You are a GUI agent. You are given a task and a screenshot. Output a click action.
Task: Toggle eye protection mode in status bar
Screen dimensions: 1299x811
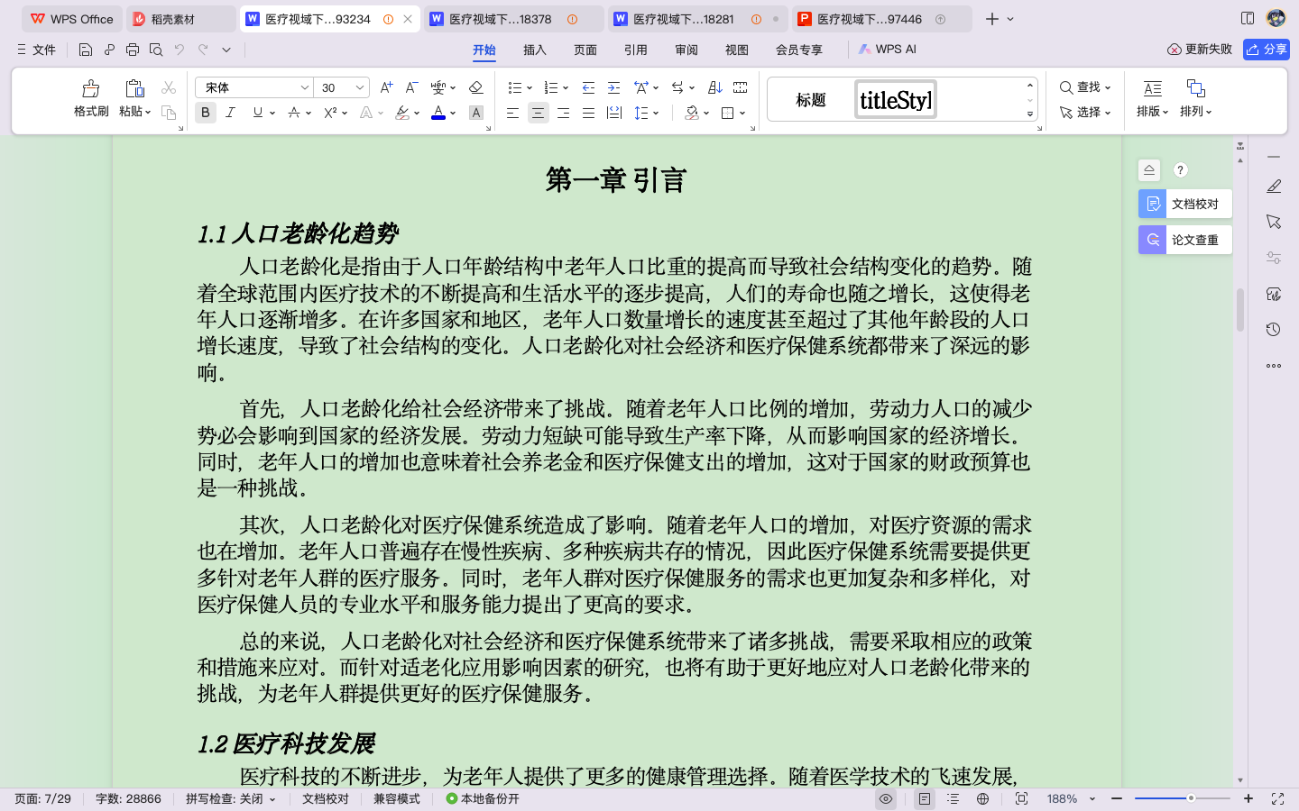886,798
